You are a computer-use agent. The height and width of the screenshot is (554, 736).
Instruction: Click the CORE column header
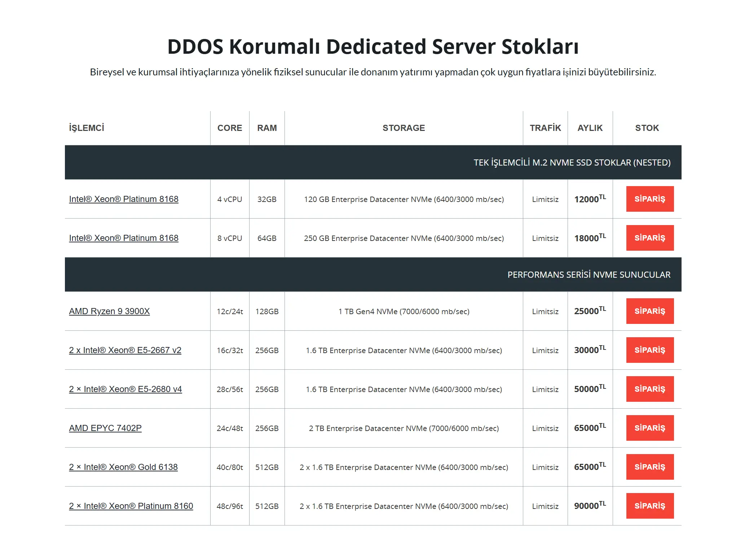(230, 128)
